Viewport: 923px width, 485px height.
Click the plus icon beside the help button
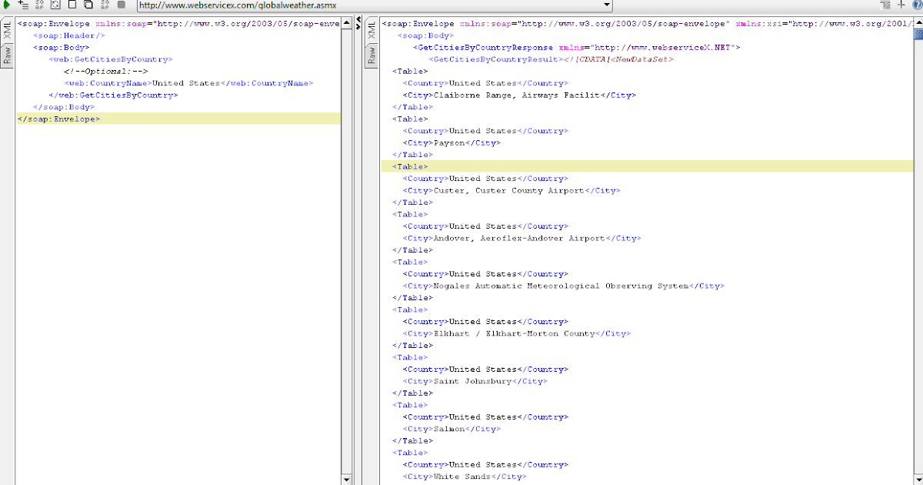click(901, 5)
